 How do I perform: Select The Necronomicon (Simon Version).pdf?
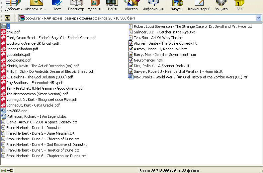pos(37,94)
